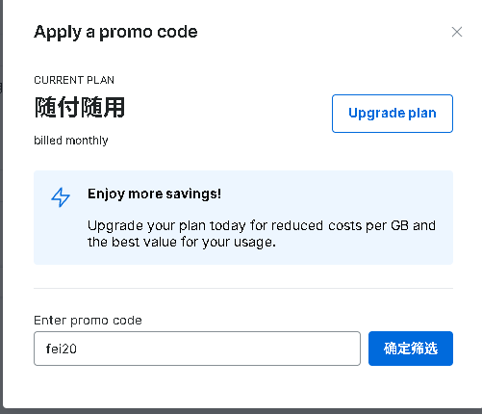Click empty blue banner area below lightning icon
Screen dimensions: 482x414
point(61,236)
